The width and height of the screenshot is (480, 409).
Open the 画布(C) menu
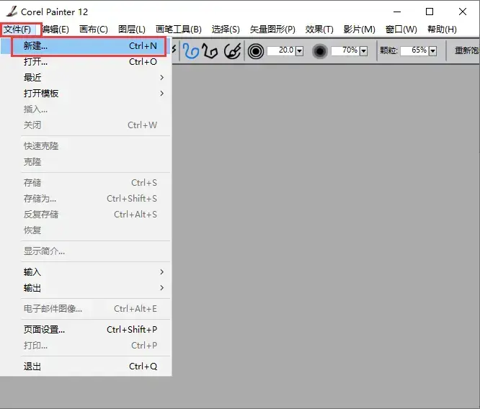click(94, 30)
